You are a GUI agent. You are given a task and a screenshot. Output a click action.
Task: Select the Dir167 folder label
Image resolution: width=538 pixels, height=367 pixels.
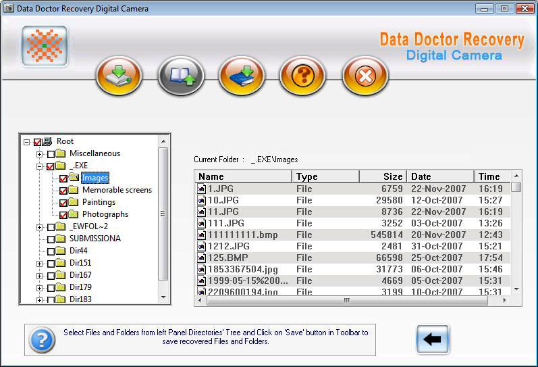pyautogui.click(x=80, y=275)
